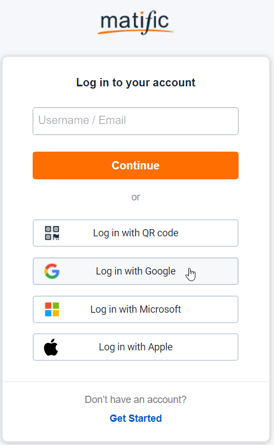Click the four-square Microsoft logo
Screen dimensions: 274x445
coord(52,309)
